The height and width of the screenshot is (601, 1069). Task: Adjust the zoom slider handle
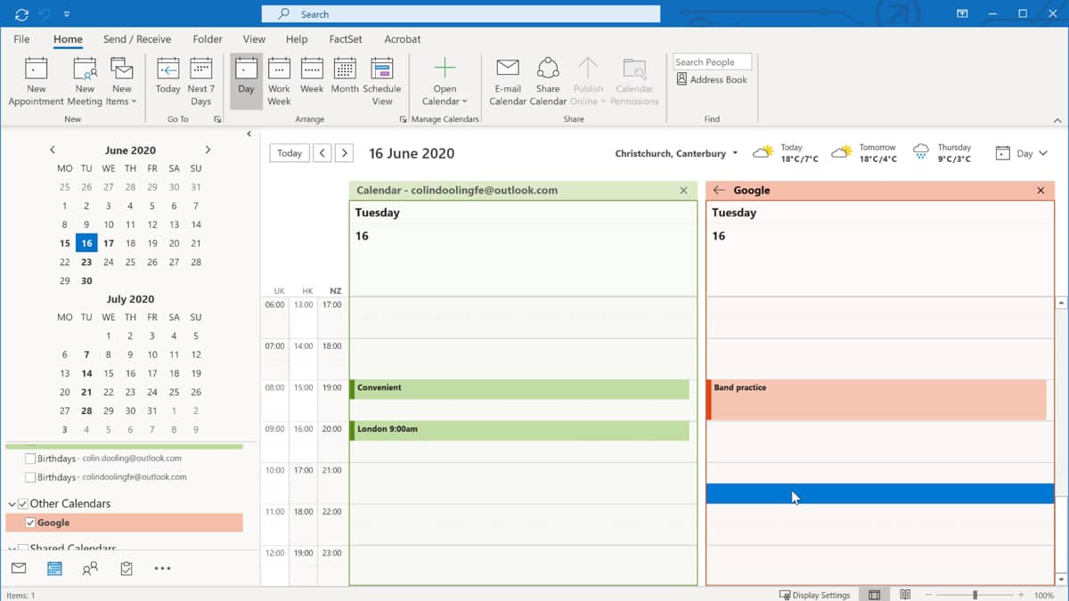click(975, 595)
